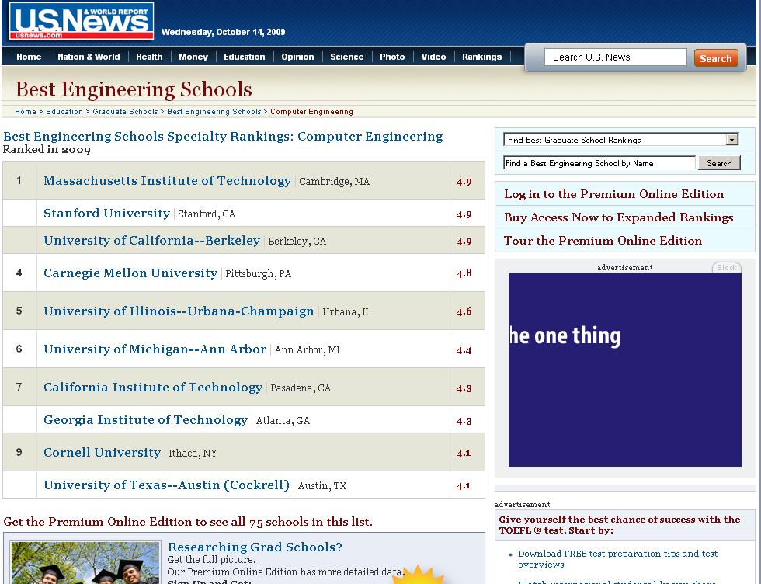Open the Photo section
The width and height of the screenshot is (761, 584).
pyautogui.click(x=392, y=57)
